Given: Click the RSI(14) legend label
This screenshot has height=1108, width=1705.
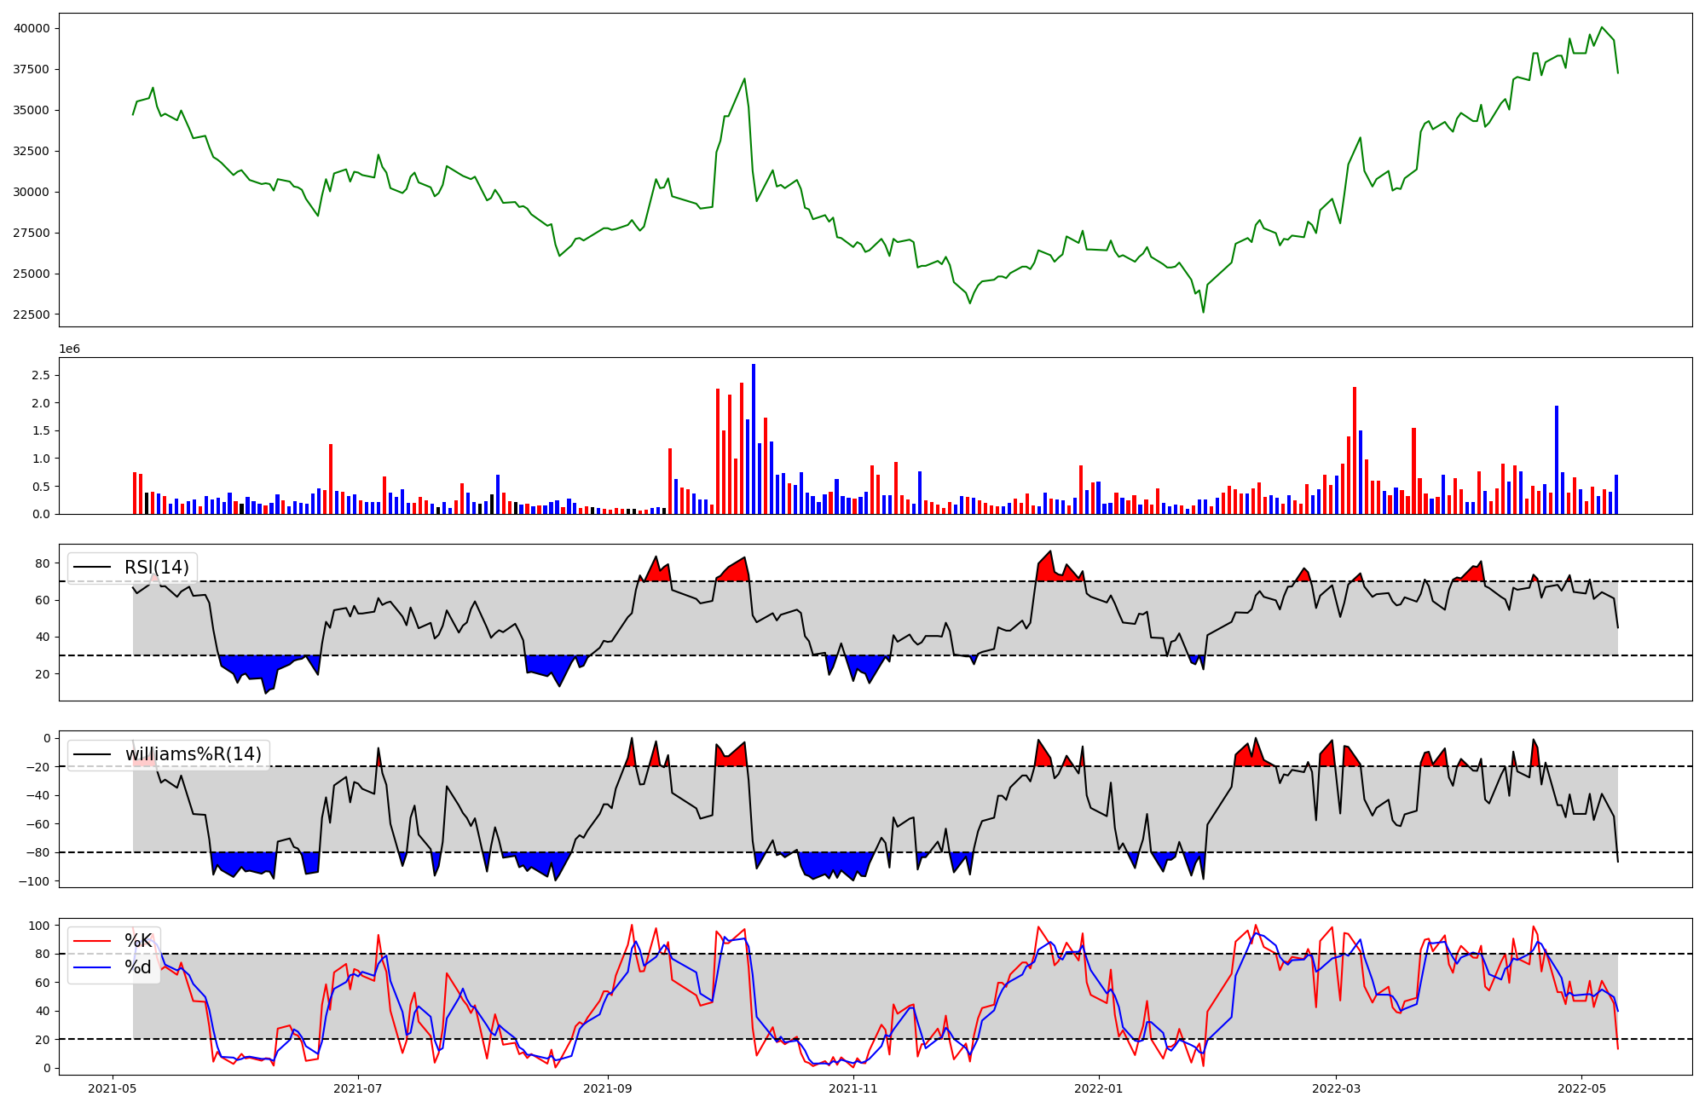Looking at the screenshot, I should (158, 568).
